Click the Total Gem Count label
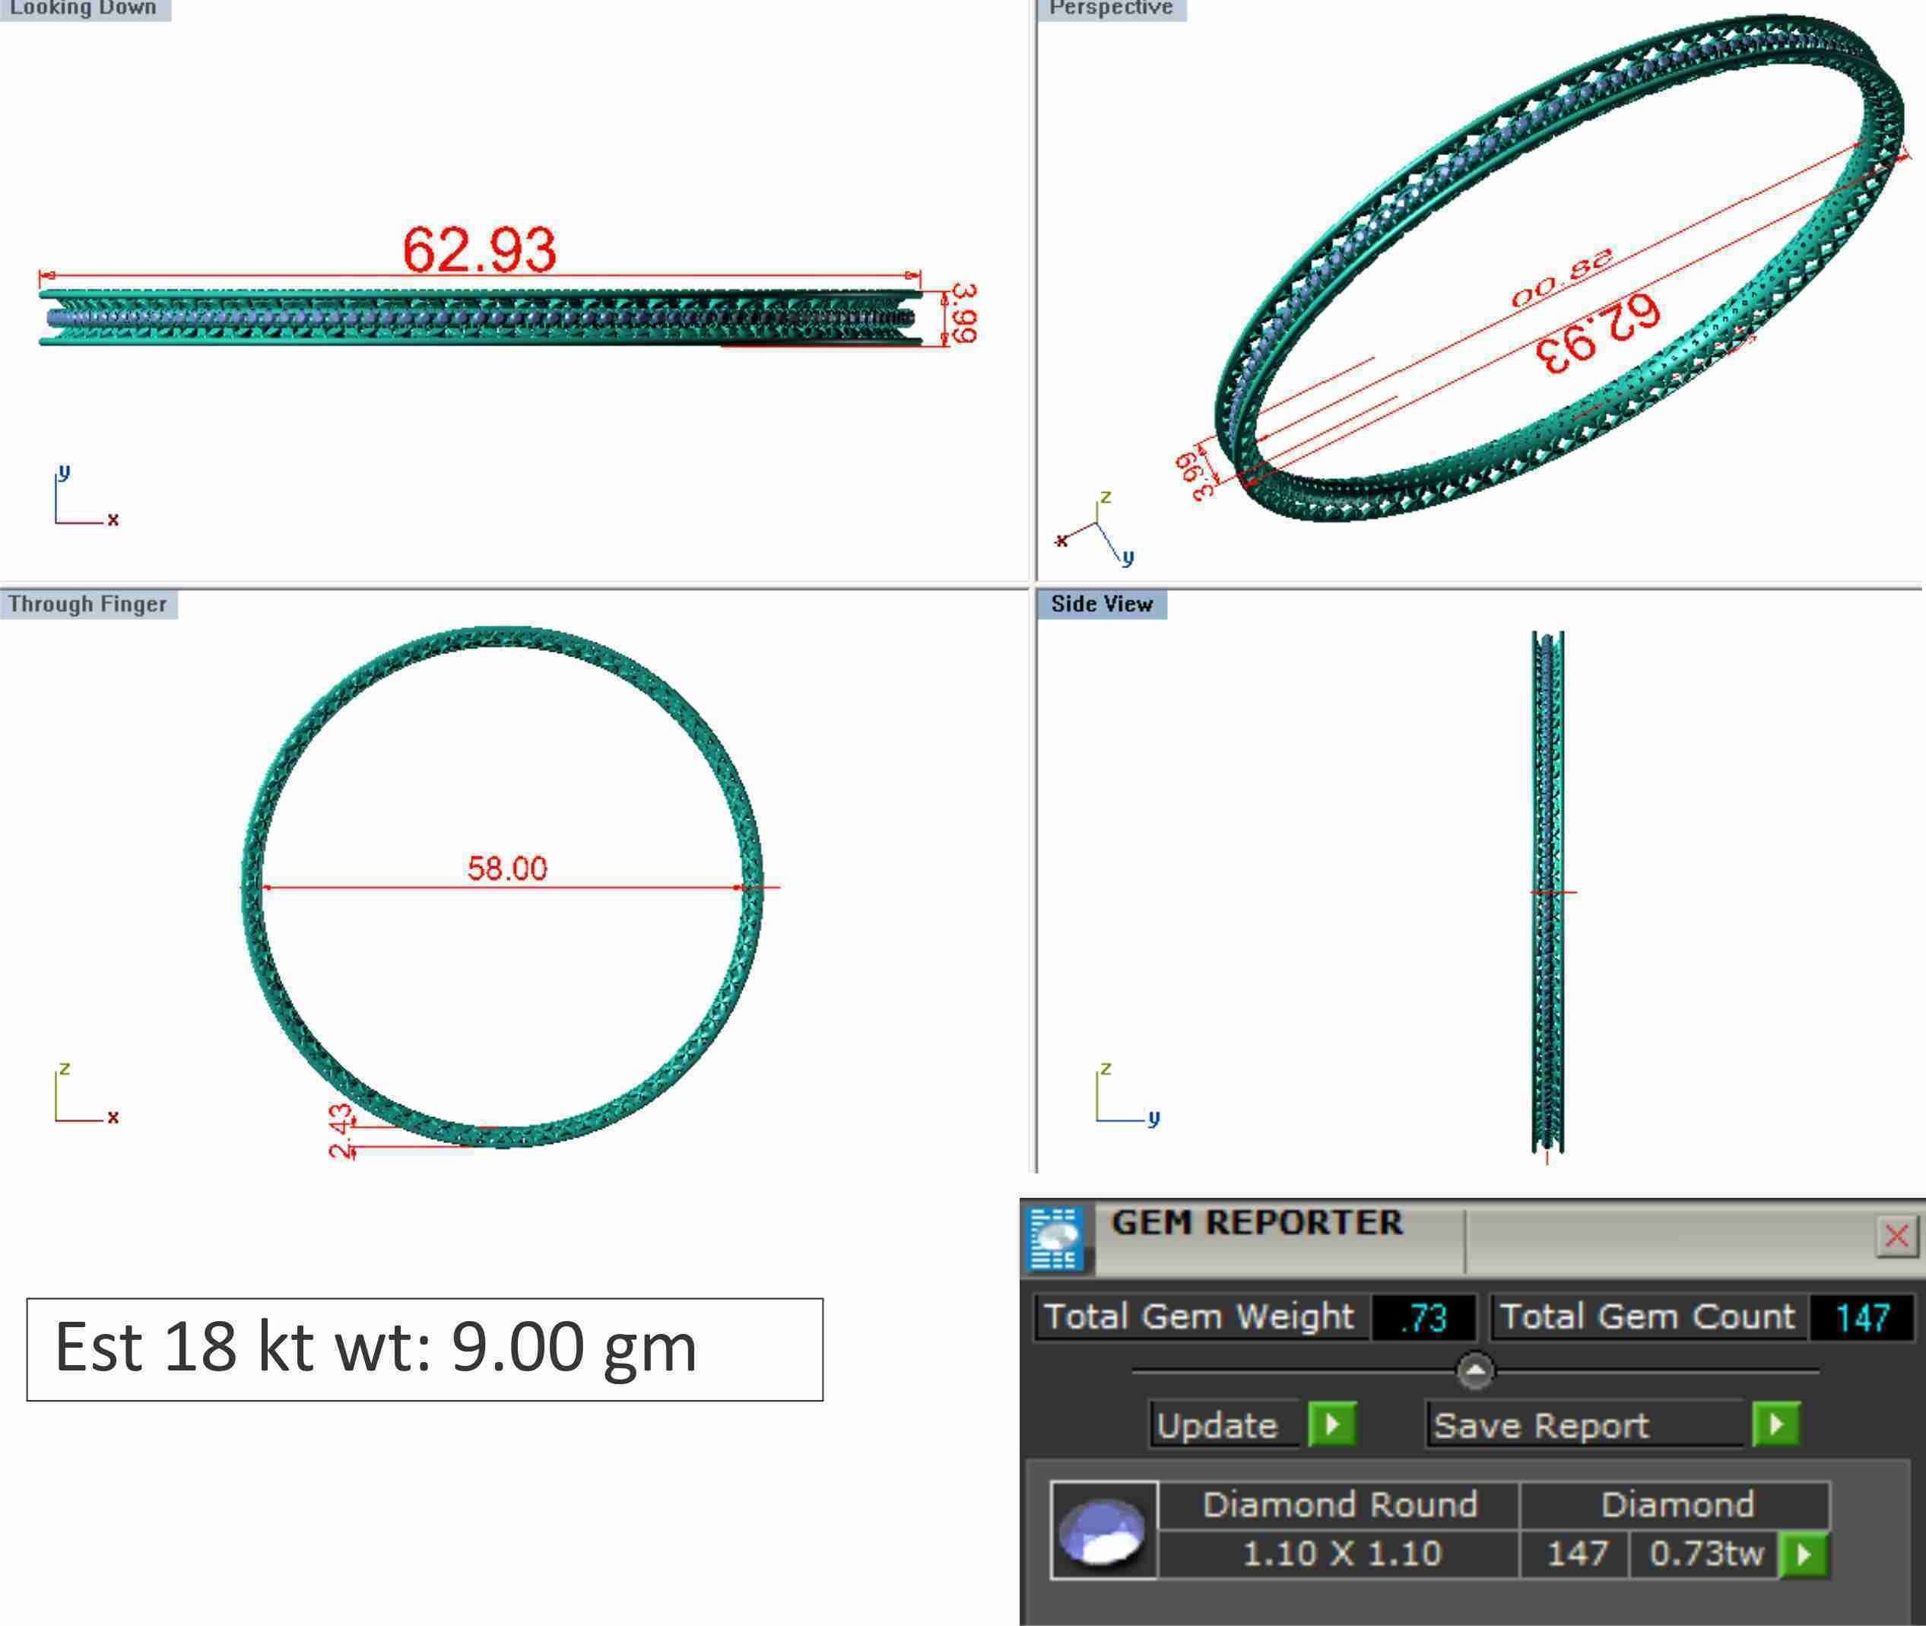This screenshot has height=1626, width=1926. [1648, 1317]
